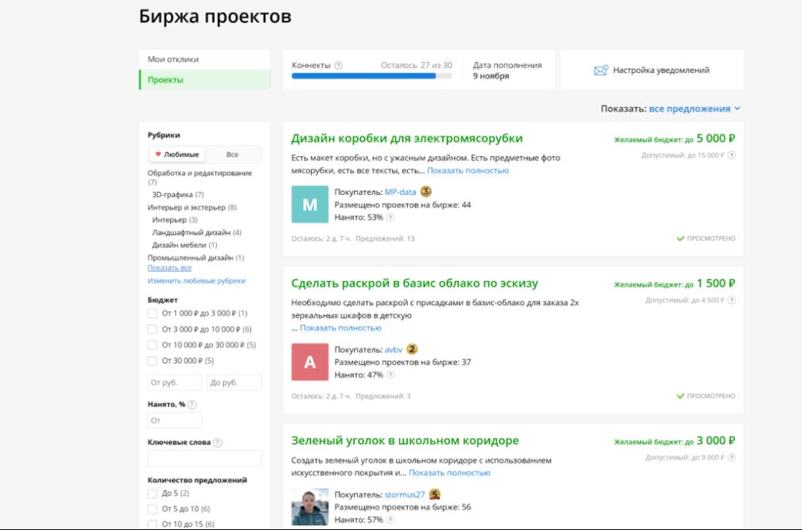The width and height of the screenshot is (802, 530).
Task: Click help icon beside допустимый 15 000 ₽
Action: (x=731, y=155)
